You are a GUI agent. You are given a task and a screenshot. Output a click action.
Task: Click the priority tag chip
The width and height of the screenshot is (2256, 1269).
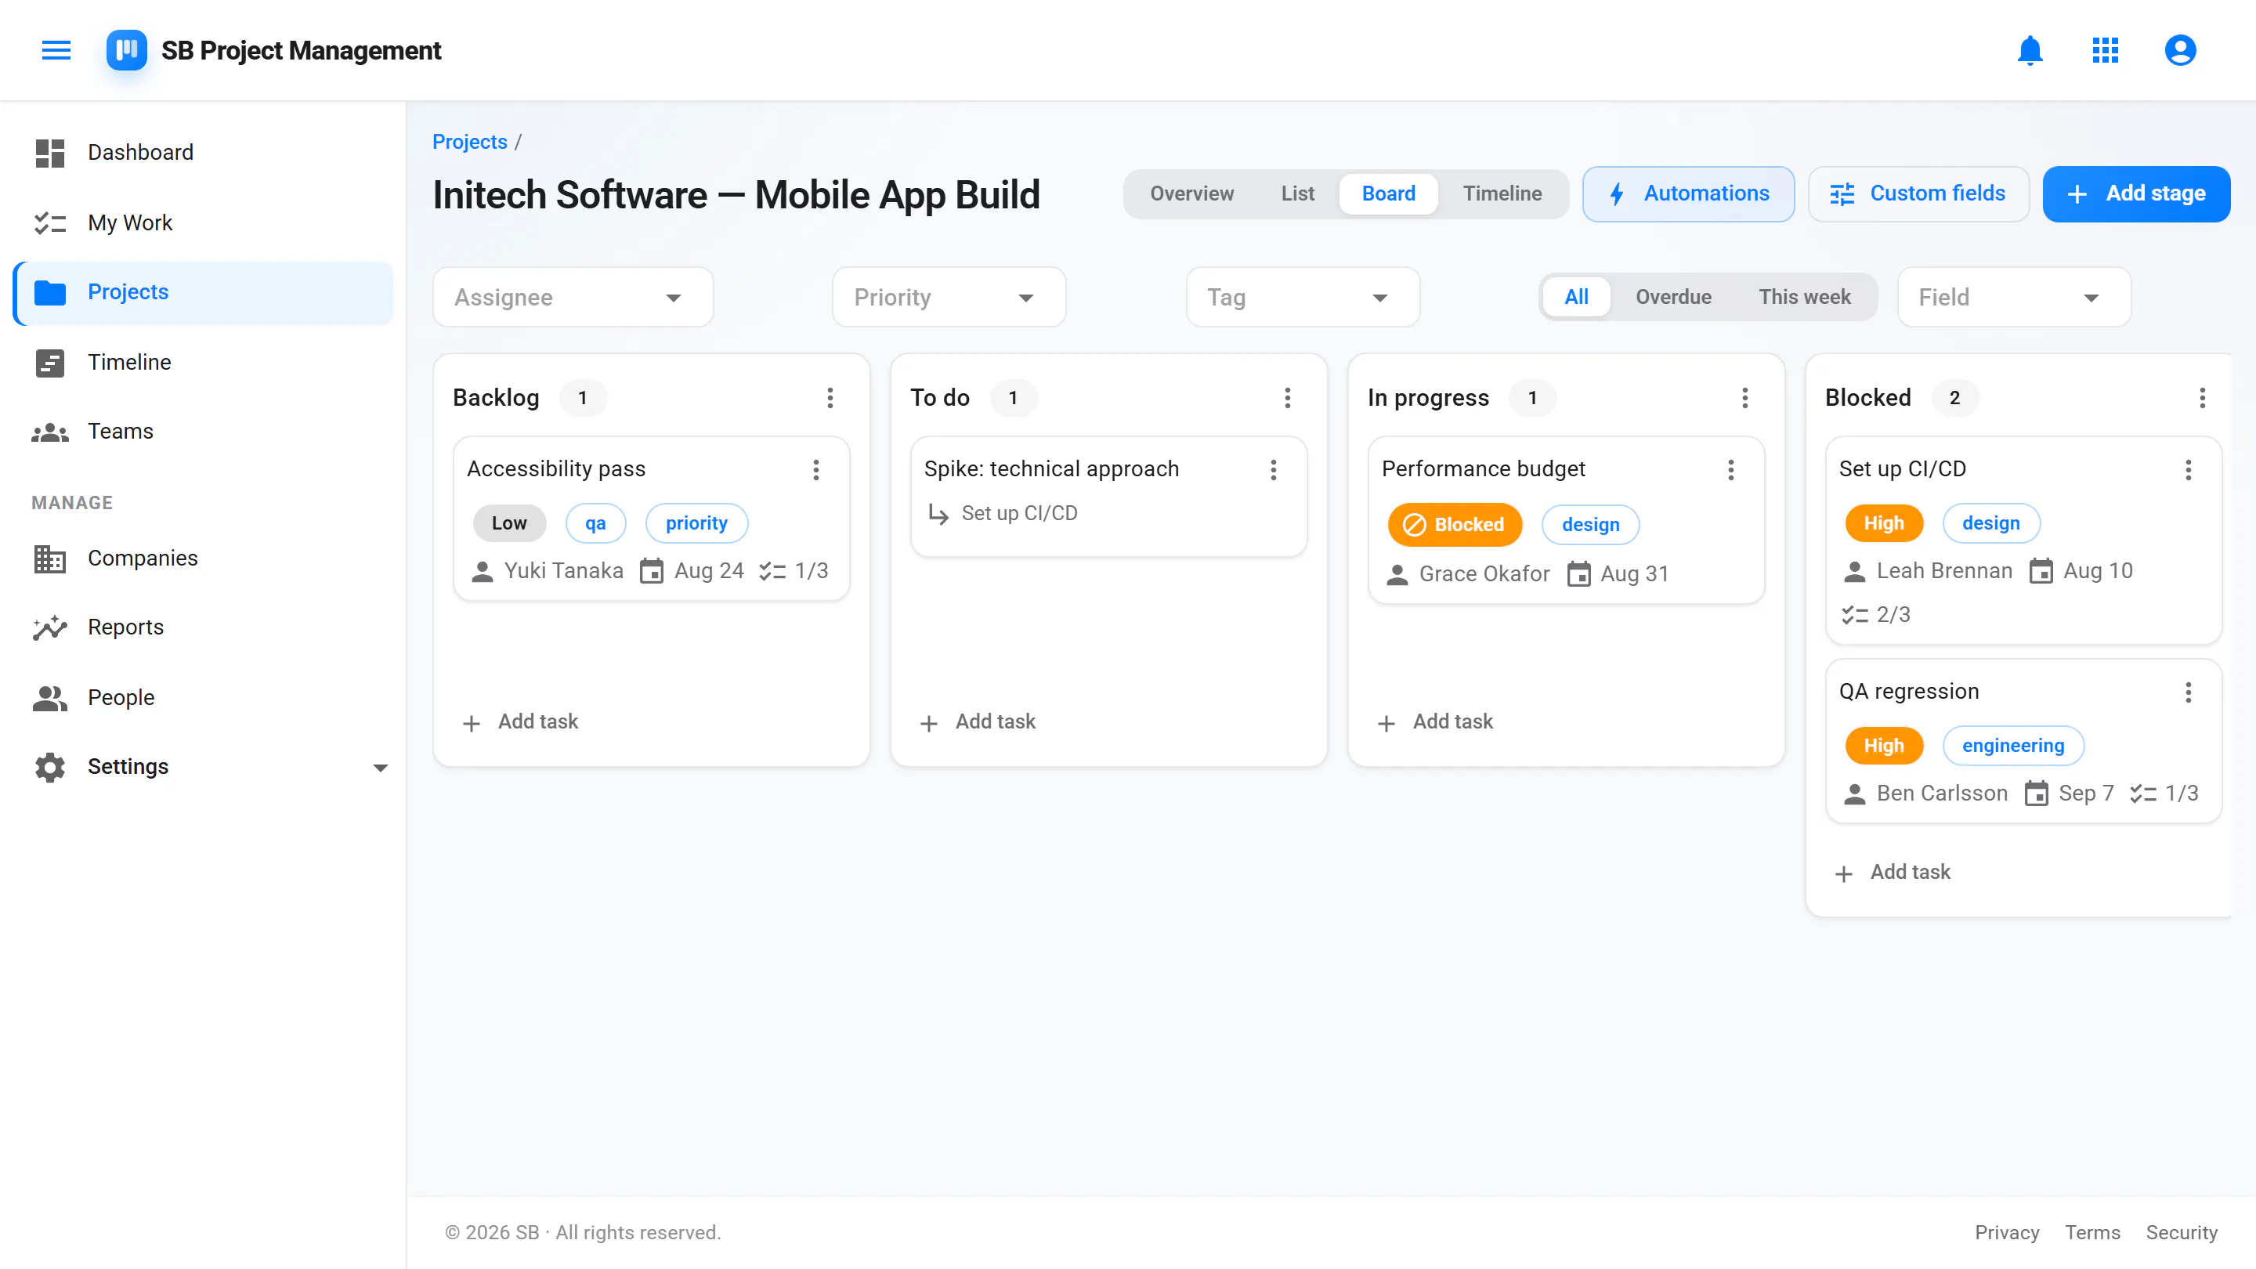[696, 522]
